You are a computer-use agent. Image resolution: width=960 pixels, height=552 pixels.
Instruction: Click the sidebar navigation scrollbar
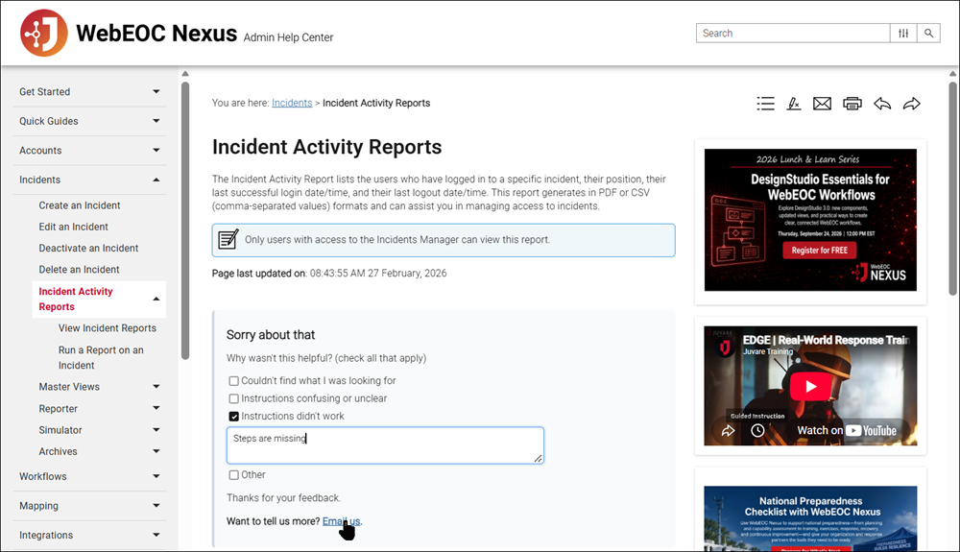185,220
